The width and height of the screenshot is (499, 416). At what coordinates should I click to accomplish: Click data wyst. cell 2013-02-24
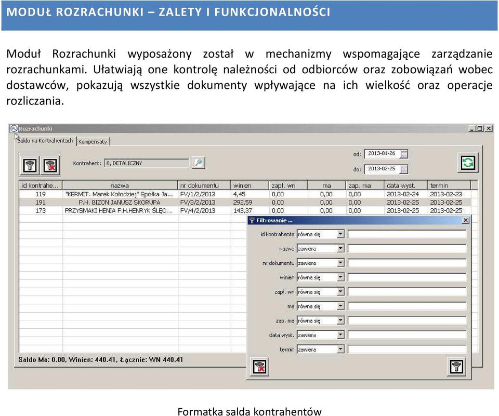(403, 194)
